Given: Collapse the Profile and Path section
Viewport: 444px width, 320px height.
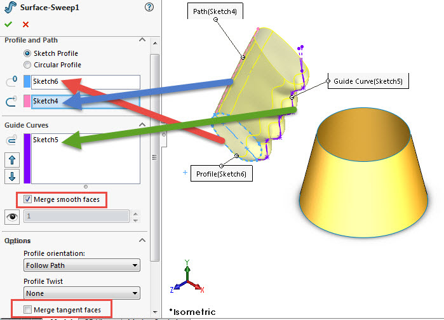Looking at the screenshot, I should click(x=142, y=40).
